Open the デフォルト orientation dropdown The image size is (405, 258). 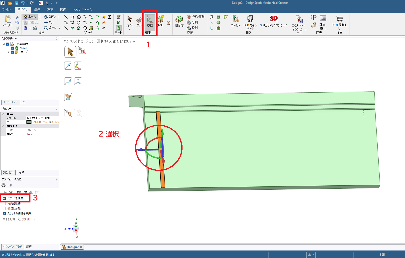click(x=28, y=219)
